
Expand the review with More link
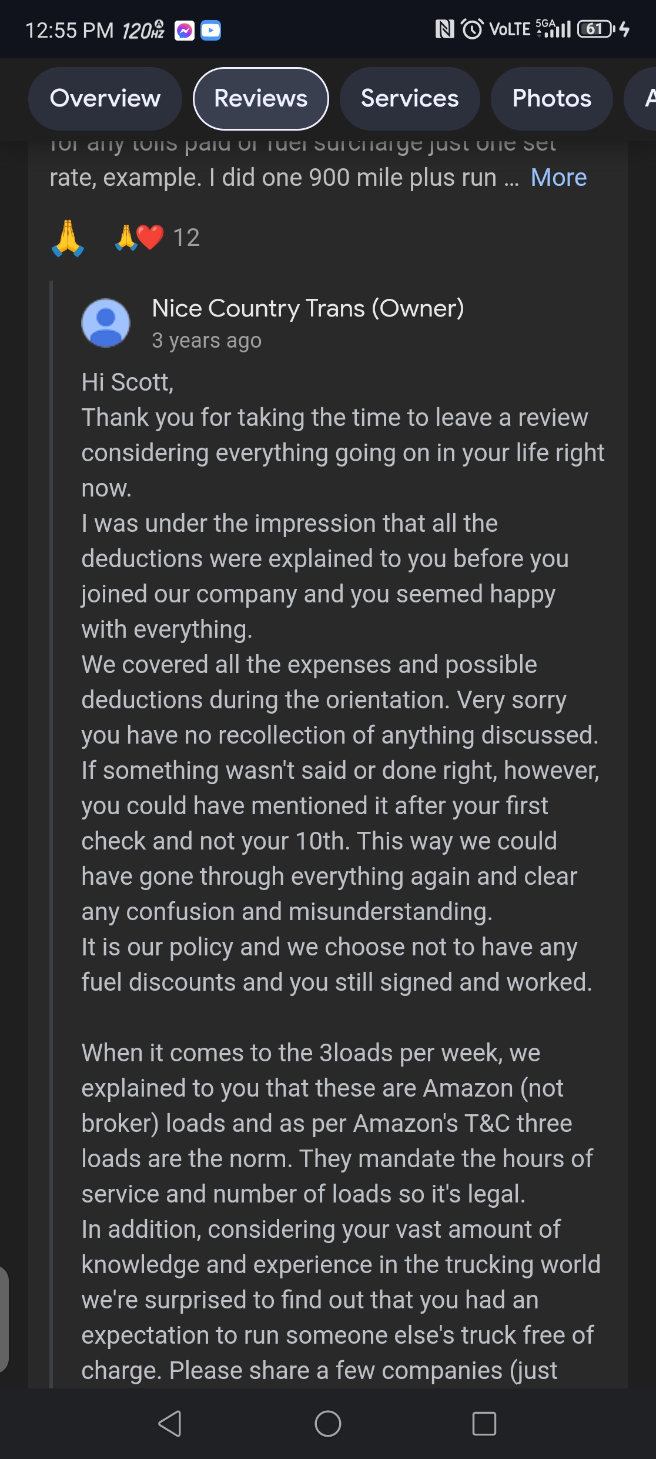tap(558, 178)
